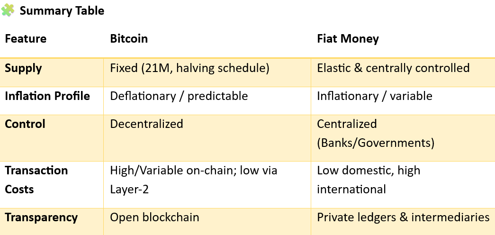
Task: Click the Supply row label
Action: (23, 68)
